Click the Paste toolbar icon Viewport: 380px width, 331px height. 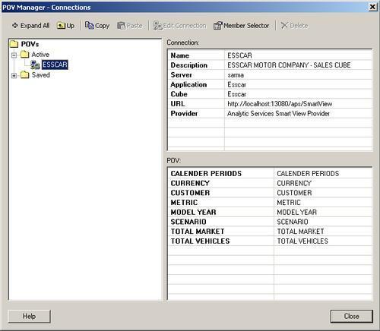[x=121, y=26]
